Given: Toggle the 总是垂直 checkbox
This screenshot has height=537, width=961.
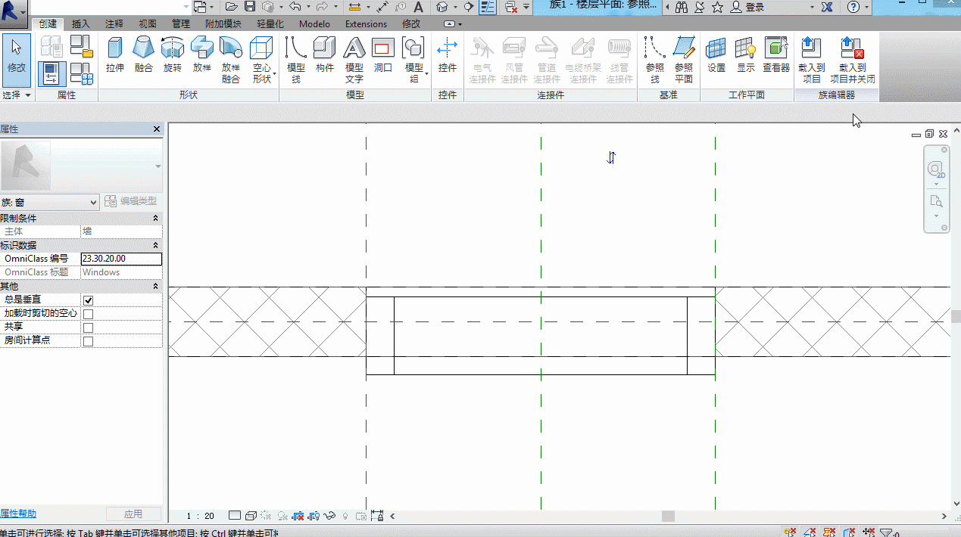Looking at the screenshot, I should click(x=88, y=300).
